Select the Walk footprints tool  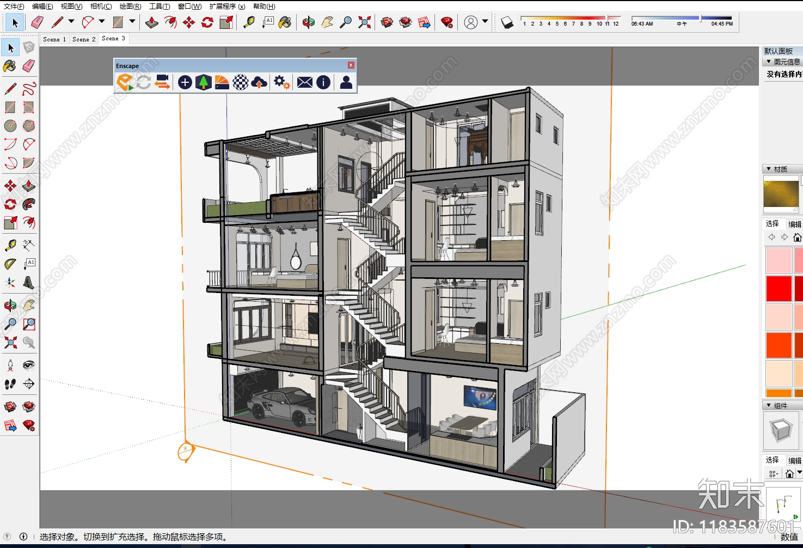10,384
